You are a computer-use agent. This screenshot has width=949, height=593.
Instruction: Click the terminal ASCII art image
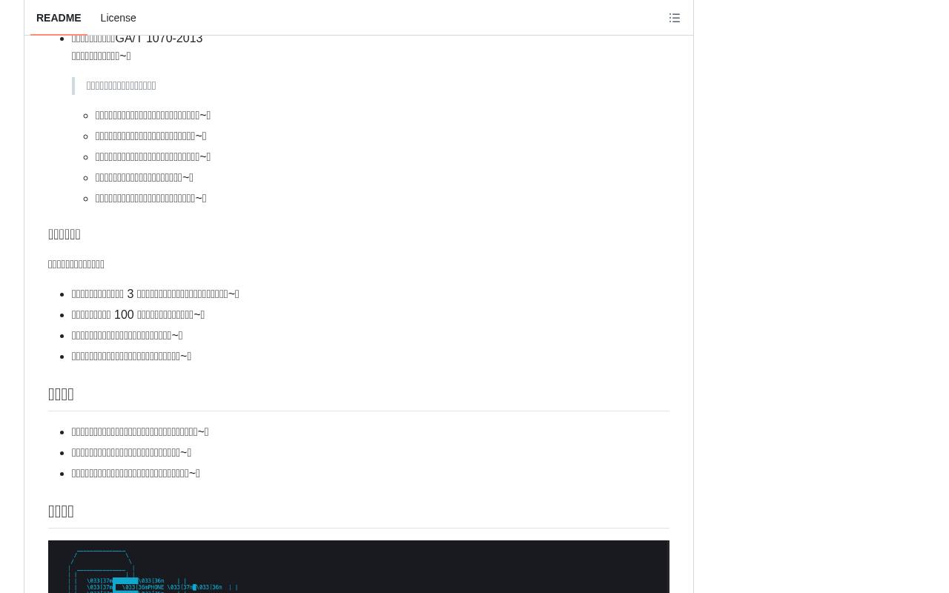[x=359, y=567]
